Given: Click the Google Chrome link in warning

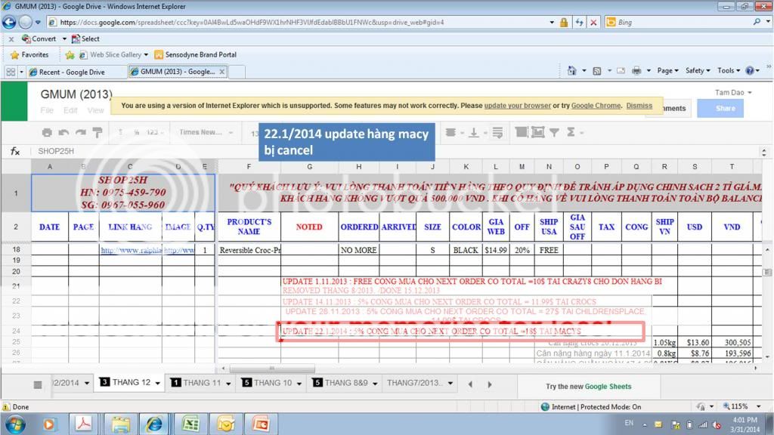Looking at the screenshot, I should (596, 106).
